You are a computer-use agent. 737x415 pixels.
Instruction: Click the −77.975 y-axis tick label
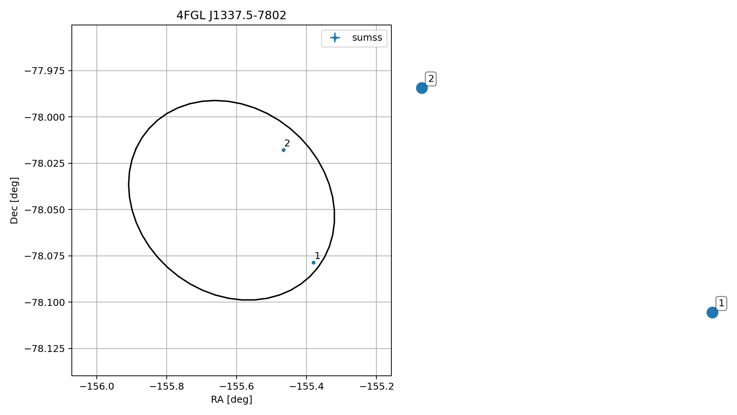(x=45, y=71)
